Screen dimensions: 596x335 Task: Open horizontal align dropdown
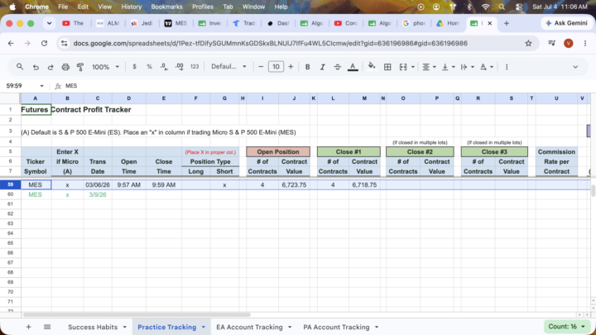tap(429, 67)
